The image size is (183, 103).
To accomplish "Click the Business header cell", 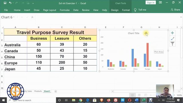I will pyautogui.click(x=39, y=38).
